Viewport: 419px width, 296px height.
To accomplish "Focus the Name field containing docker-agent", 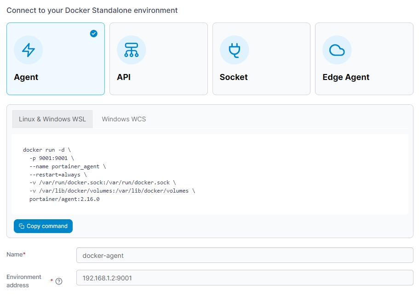I will tap(245, 256).
